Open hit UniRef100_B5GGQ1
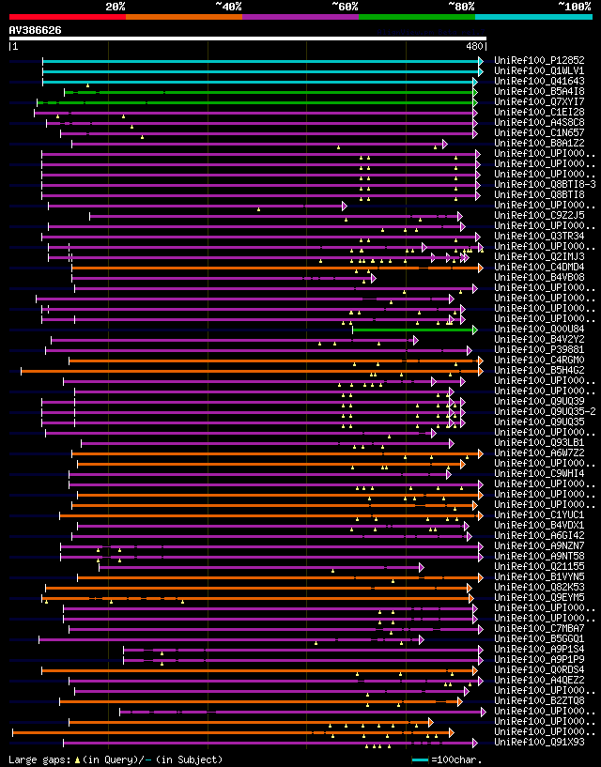 (x=539, y=638)
